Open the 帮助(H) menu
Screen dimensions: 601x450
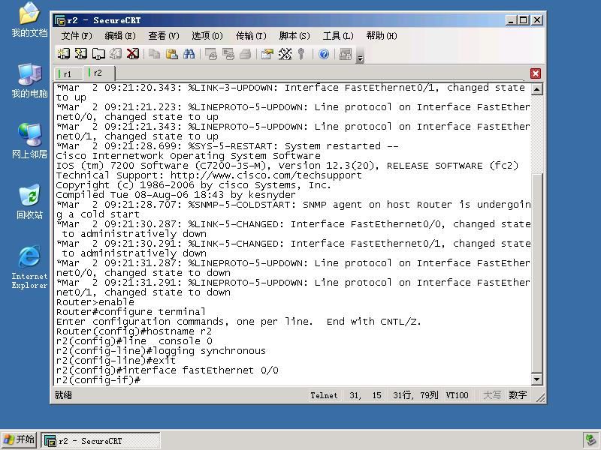pos(382,36)
